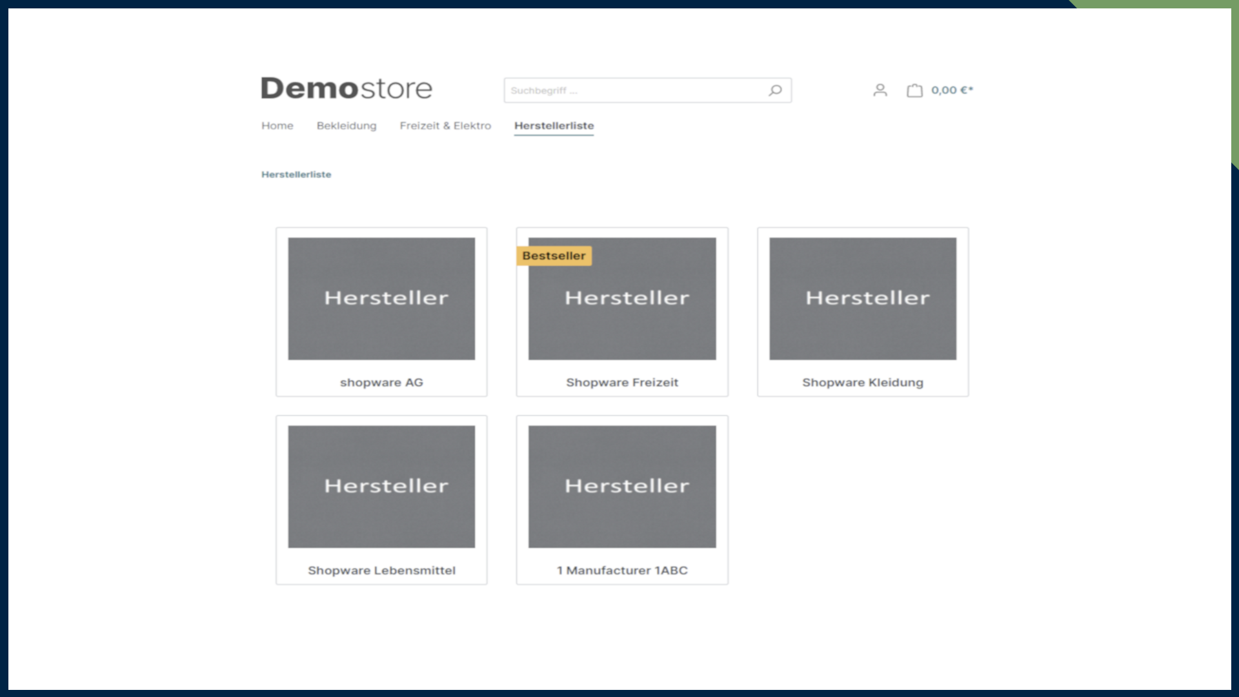
Task: Click the 1 Manufacturer 1ABC label
Action: coord(622,571)
